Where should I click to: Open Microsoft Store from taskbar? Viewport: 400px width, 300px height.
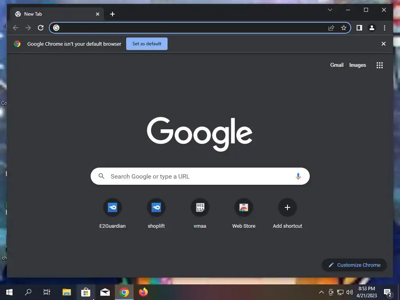[x=86, y=292]
